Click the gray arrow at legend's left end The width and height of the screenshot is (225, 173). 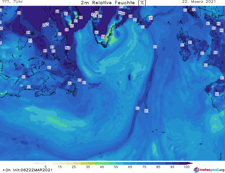[x=35, y=163]
